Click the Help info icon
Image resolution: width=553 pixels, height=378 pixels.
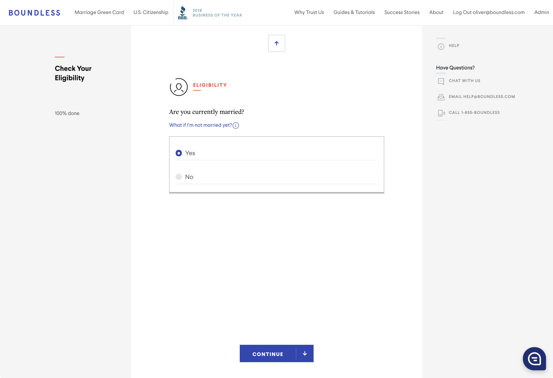click(x=441, y=47)
